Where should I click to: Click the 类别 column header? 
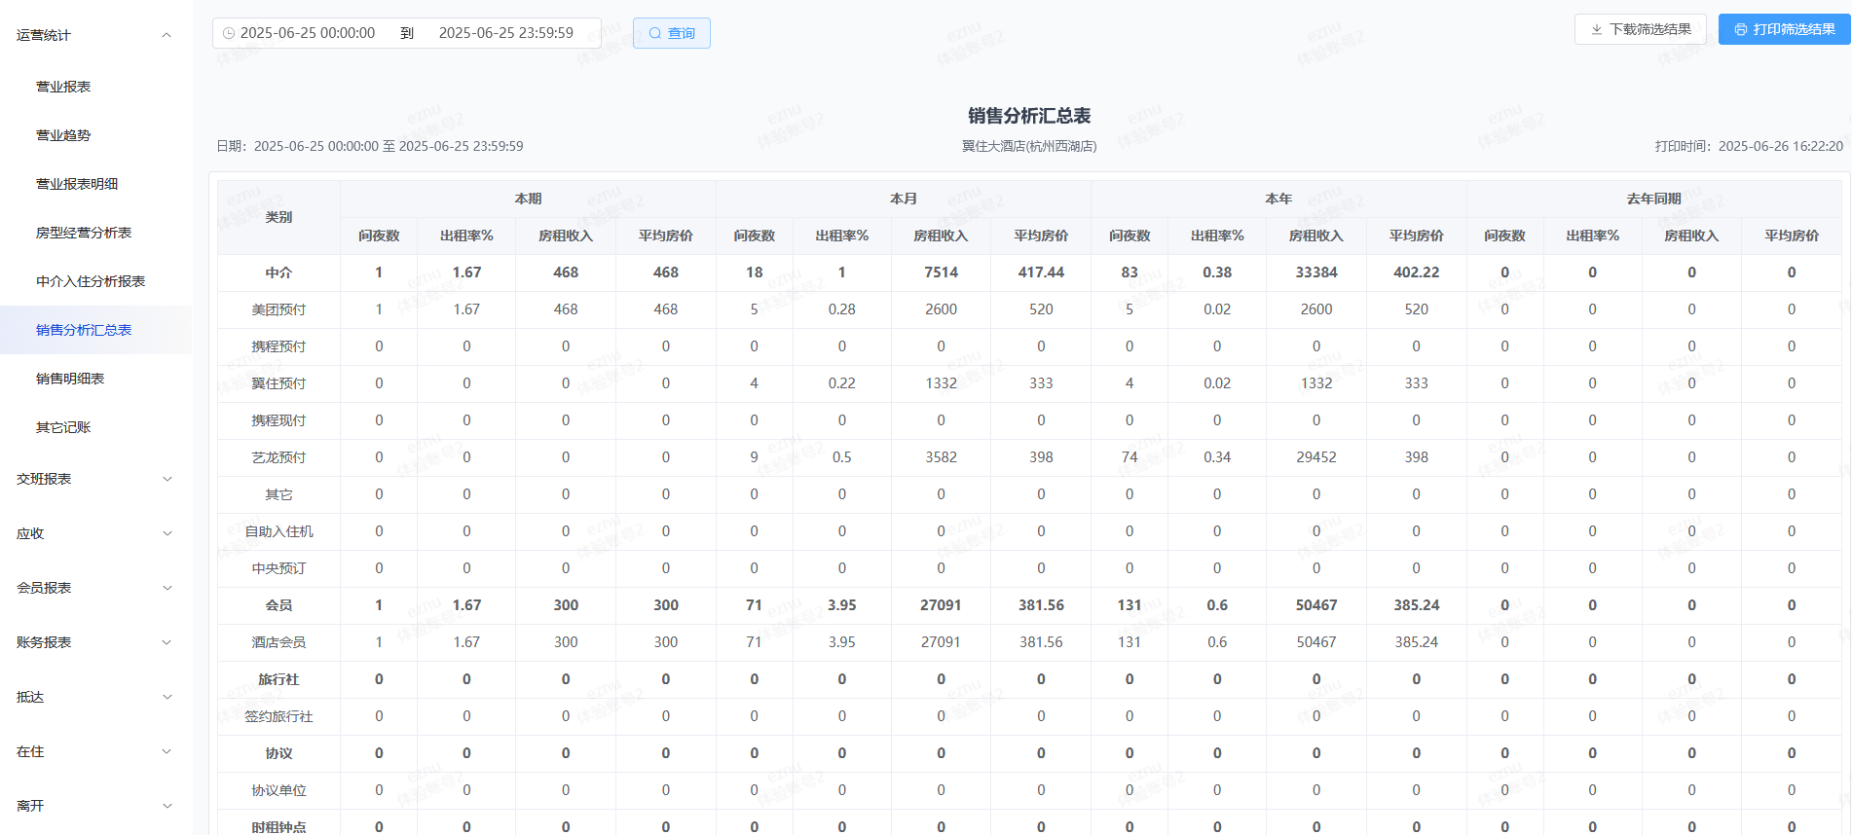point(278,217)
